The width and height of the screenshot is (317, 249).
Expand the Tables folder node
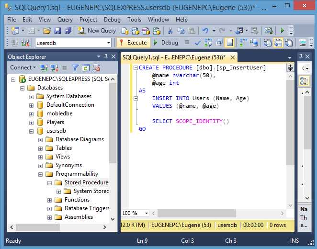pos(41,148)
